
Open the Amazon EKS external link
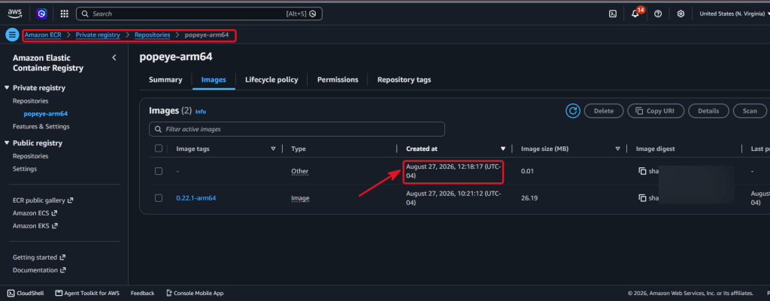35,225
